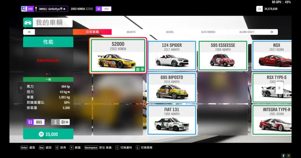Click the 一般 green category bar
The width and height of the screenshot is (301, 158).
point(48,79)
